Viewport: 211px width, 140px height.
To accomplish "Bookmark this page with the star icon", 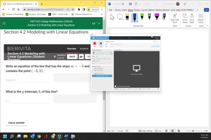I will coord(73,9).
